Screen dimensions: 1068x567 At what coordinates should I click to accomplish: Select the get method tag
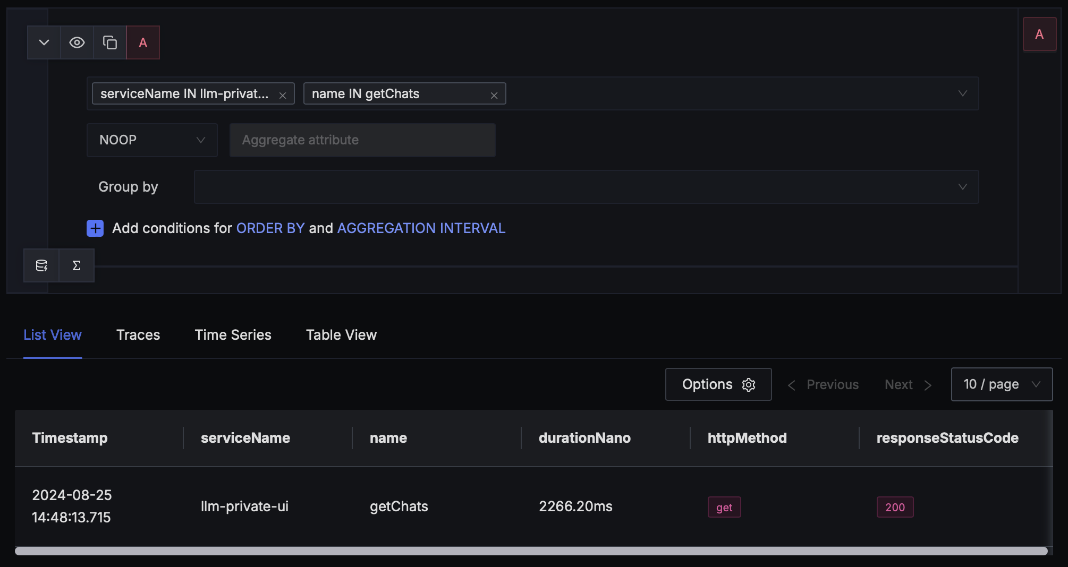[724, 507]
